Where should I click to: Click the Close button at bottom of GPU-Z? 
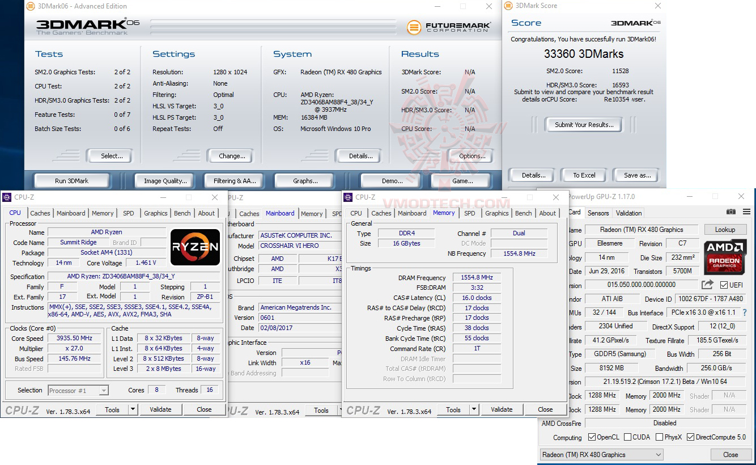[x=731, y=455]
